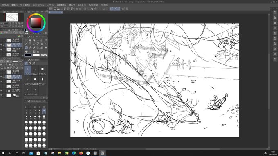Viewport: 278px width, 156px height.
Task: Close the open canvas document tab
Action: 61,12
